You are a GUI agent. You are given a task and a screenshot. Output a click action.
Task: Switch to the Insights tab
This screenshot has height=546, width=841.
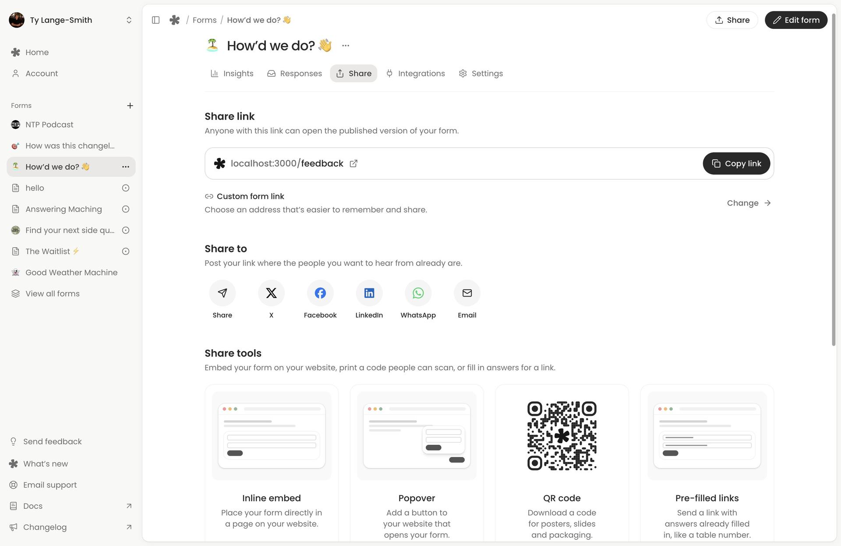(x=232, y=74)
